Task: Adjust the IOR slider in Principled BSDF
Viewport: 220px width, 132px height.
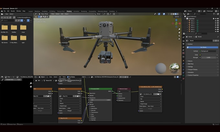Action: pyautogui.click(x=100, y=100)
